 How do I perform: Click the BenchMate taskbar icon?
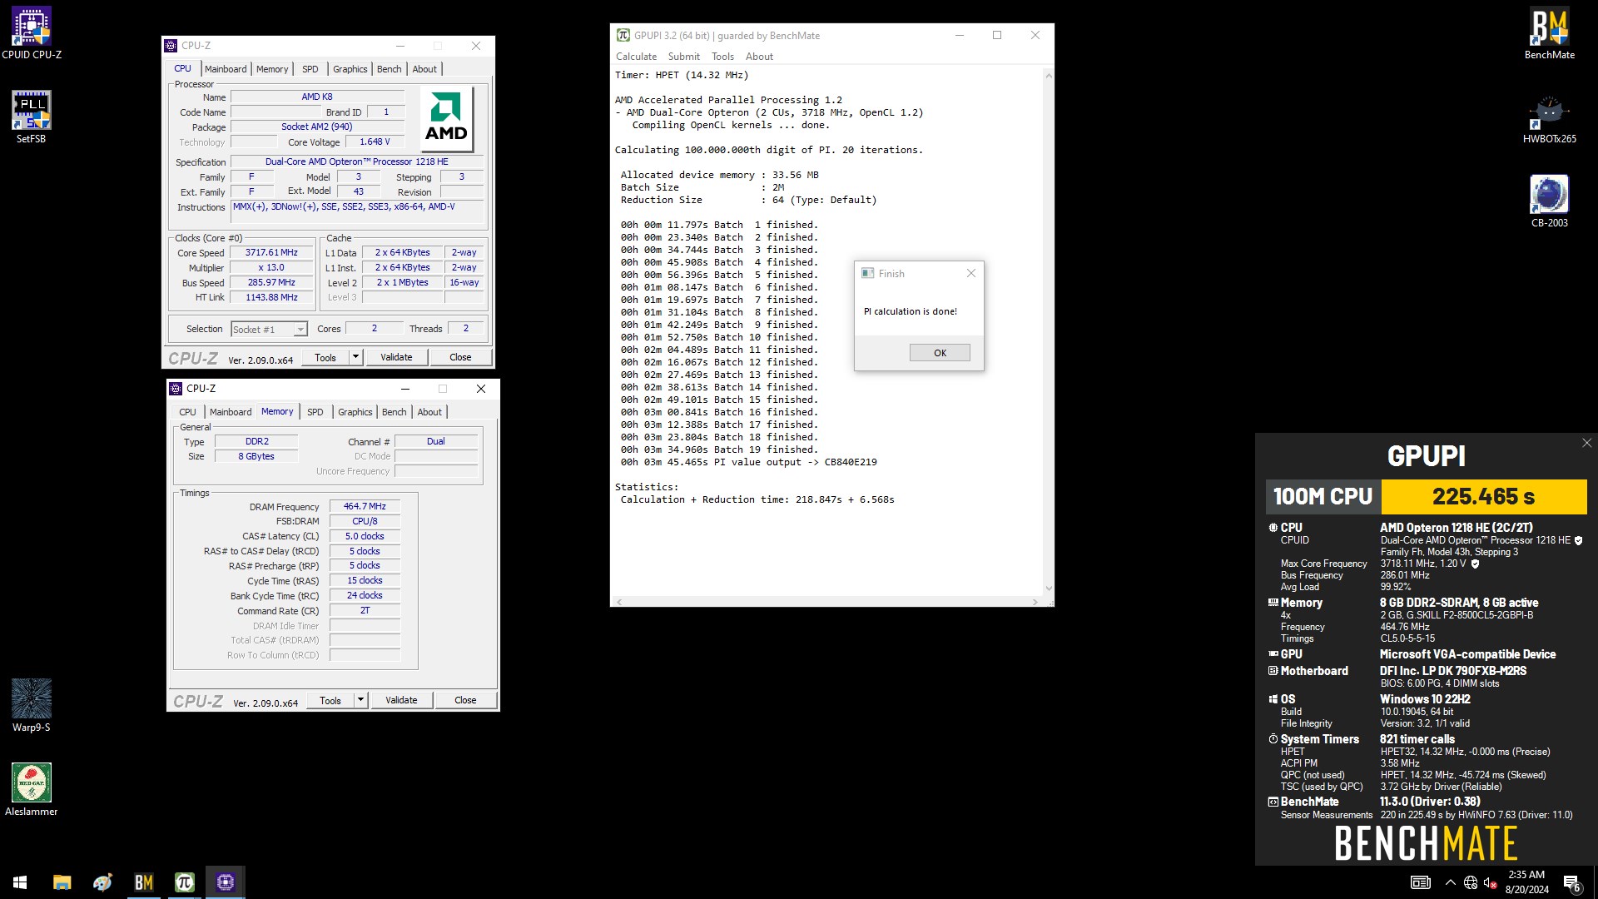click(143, 882)
